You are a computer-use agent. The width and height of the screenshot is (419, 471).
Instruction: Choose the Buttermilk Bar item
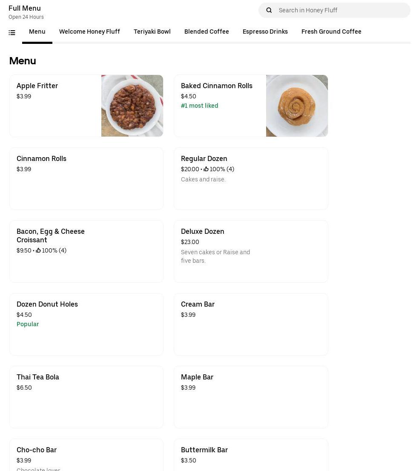[x=251, y=455]
